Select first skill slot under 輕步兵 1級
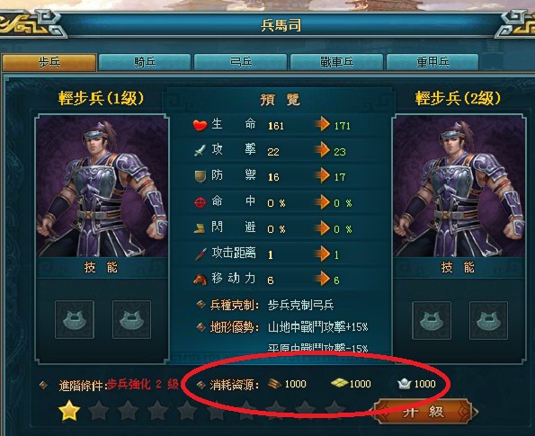 75,319
